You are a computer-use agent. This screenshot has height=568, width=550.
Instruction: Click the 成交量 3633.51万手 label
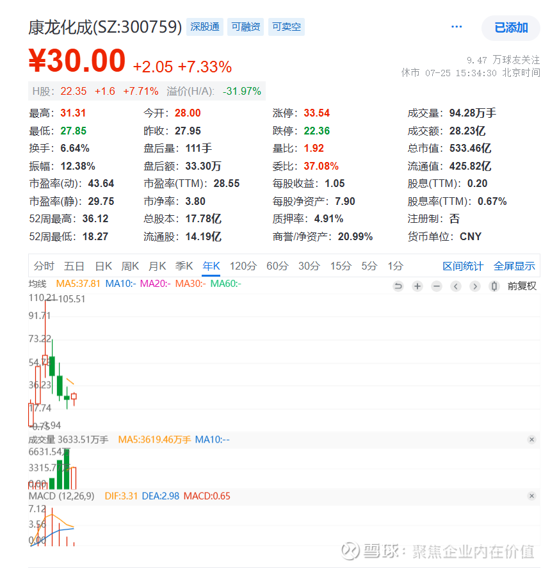pyautogui.click(x=69, y=440)
